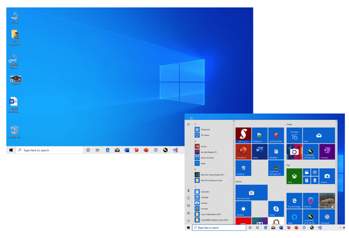349x238 pixels.
Task: Launch the Microsoft Edge tile
Action: [x=294, y=200]
